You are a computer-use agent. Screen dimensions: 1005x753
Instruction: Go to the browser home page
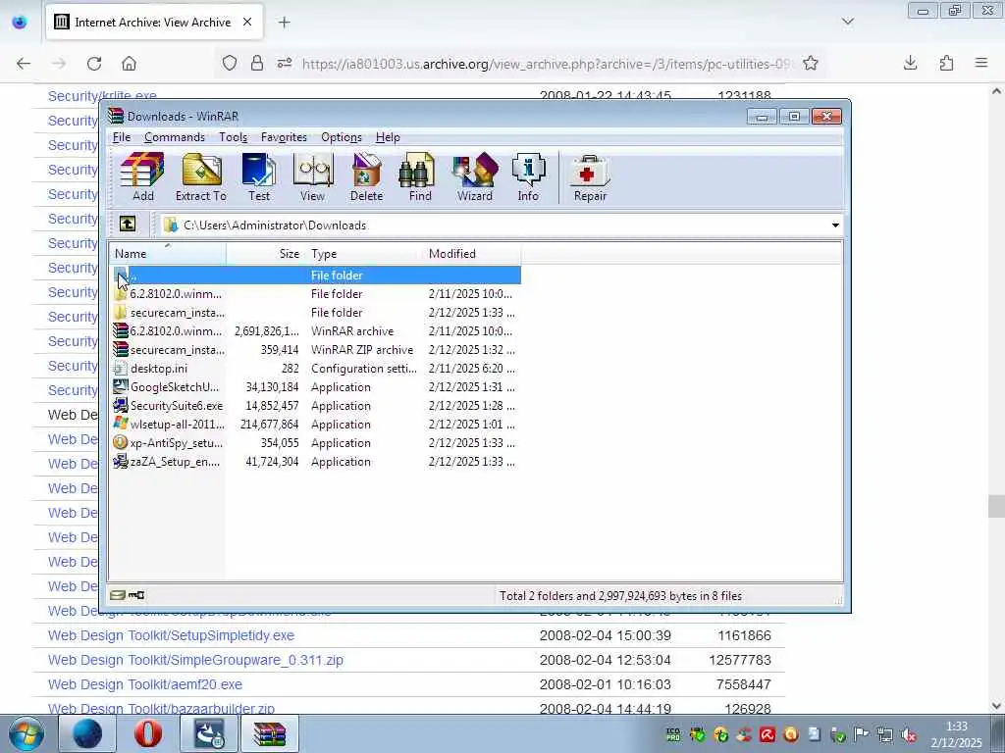click(129, 64)
